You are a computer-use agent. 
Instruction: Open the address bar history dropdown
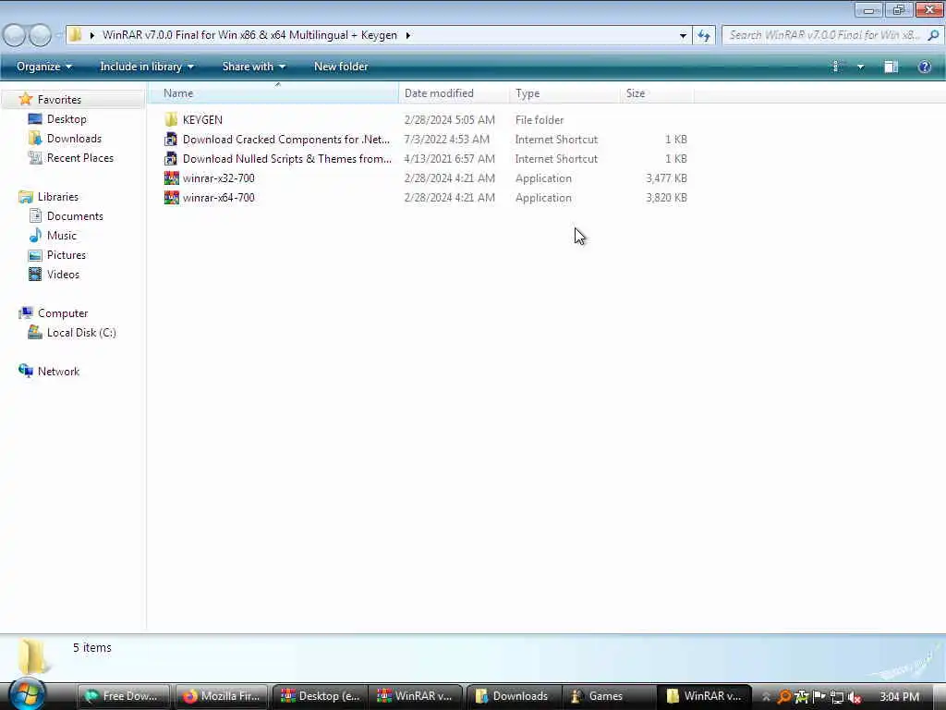(x=683, y=36)
